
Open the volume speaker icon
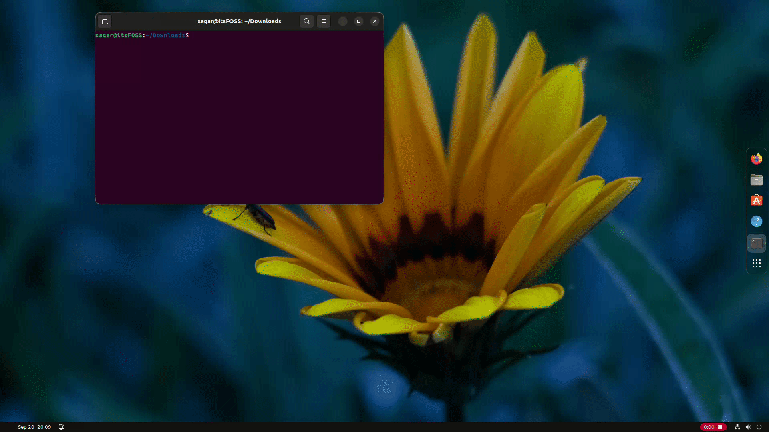[x=748, y=427]
